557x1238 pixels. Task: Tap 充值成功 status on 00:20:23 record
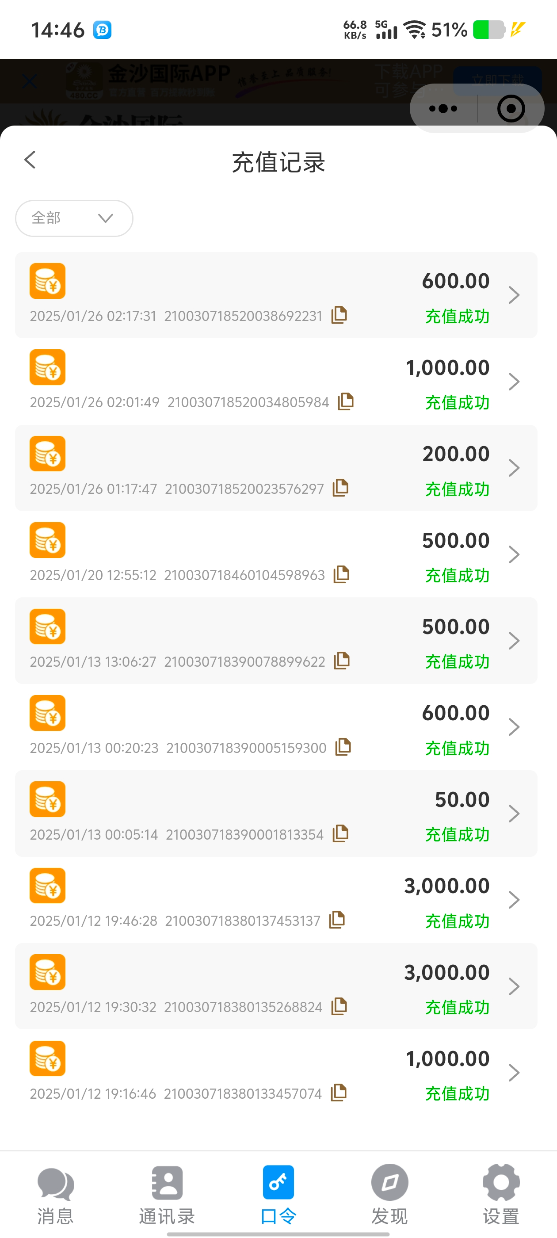click(457, 748)
